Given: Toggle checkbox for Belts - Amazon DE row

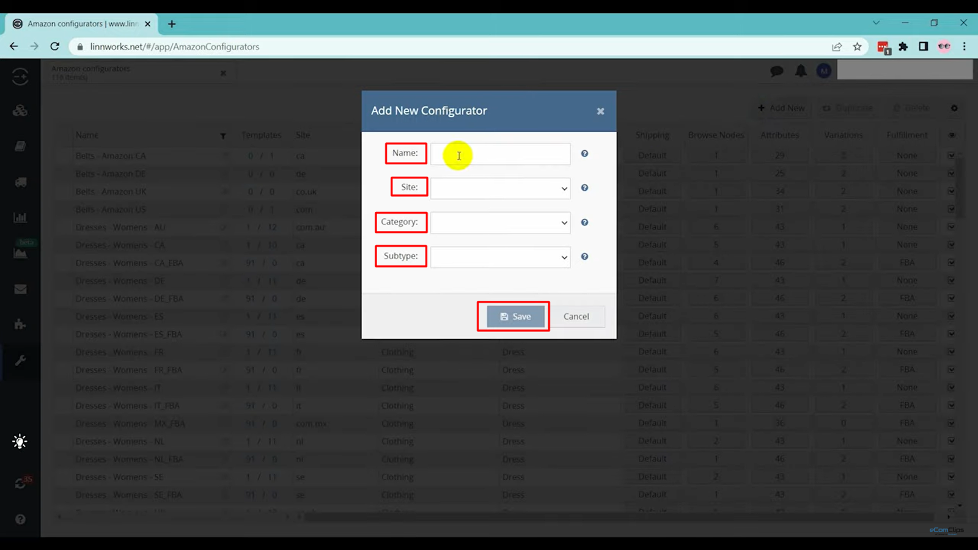Looking at the screenshot, I should (951, 174).
